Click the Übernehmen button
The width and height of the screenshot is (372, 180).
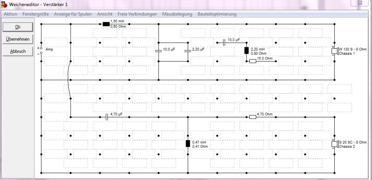18,39
